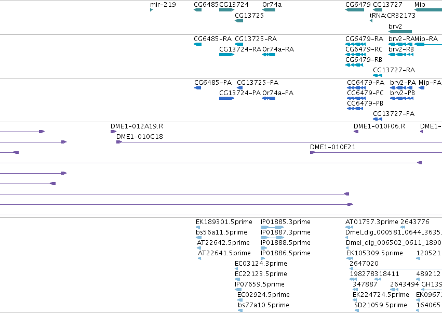Select the CG13725-RA transcript bar
This screenshot has height=313, width=442.
[x=239, y=44]
